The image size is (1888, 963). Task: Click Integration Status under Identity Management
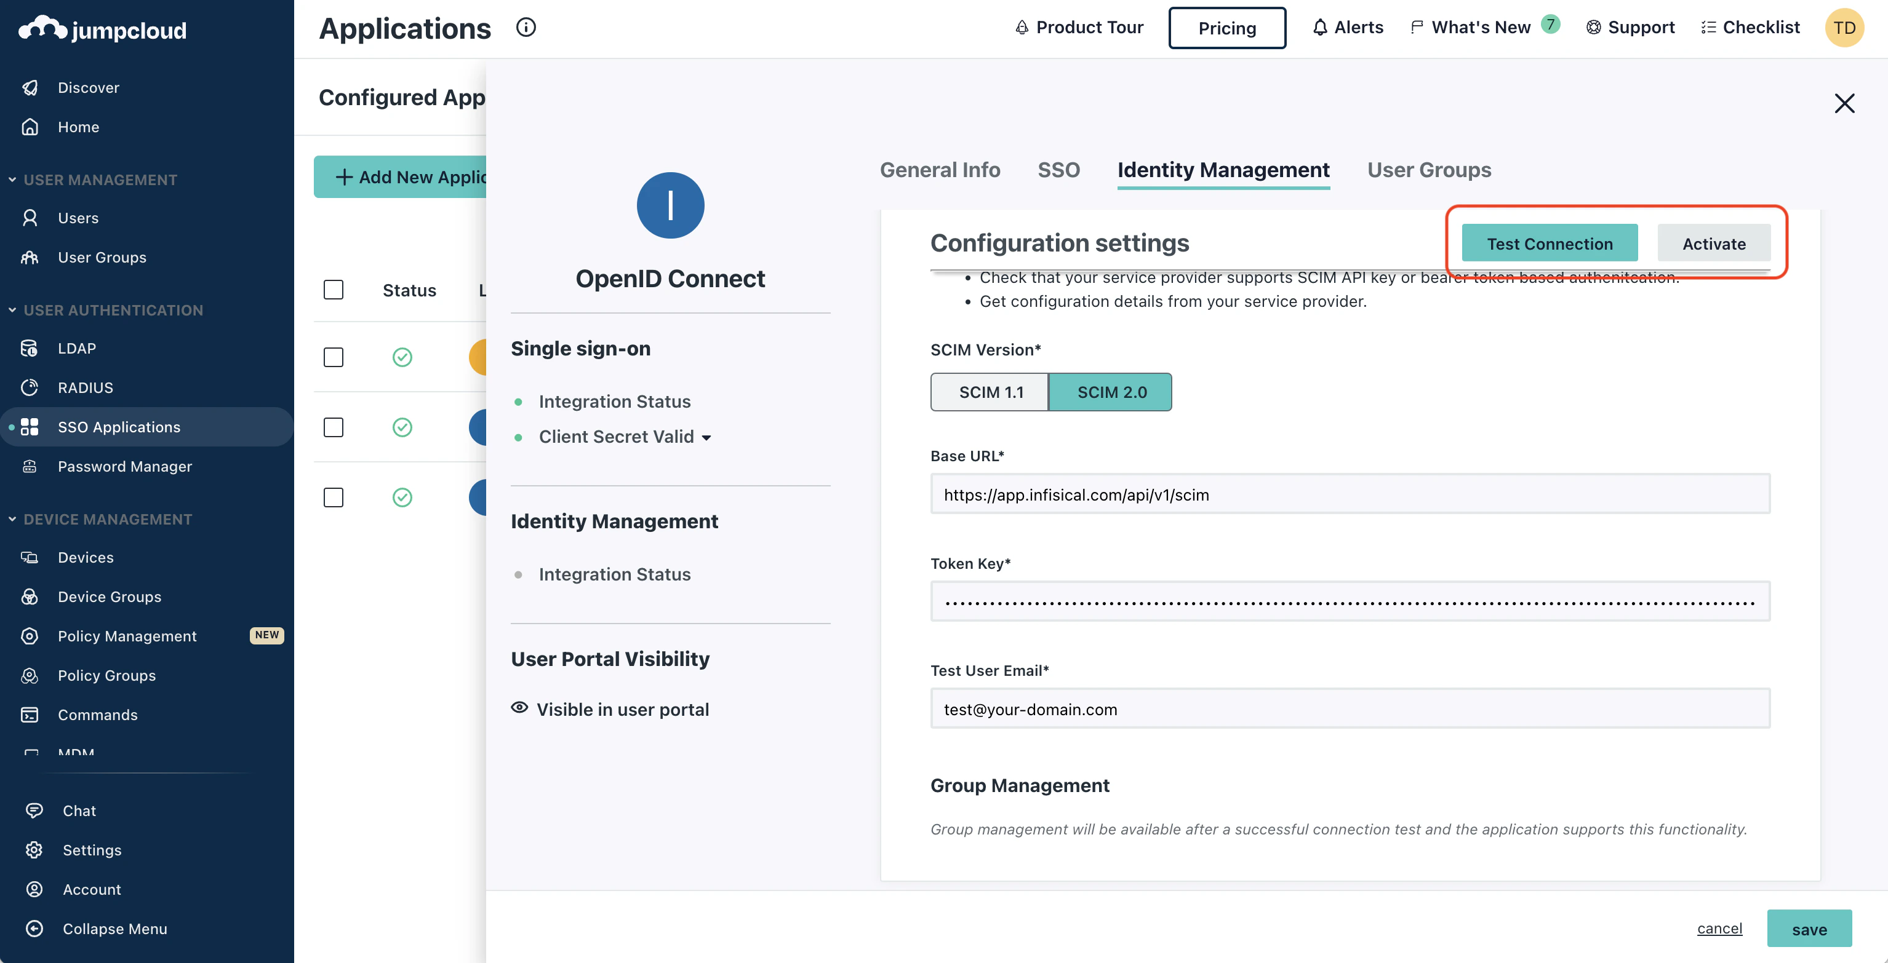[x=614, y=574]
